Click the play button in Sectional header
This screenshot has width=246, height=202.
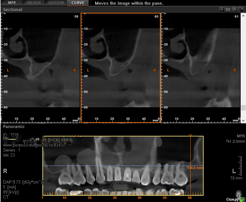point(222,10)
